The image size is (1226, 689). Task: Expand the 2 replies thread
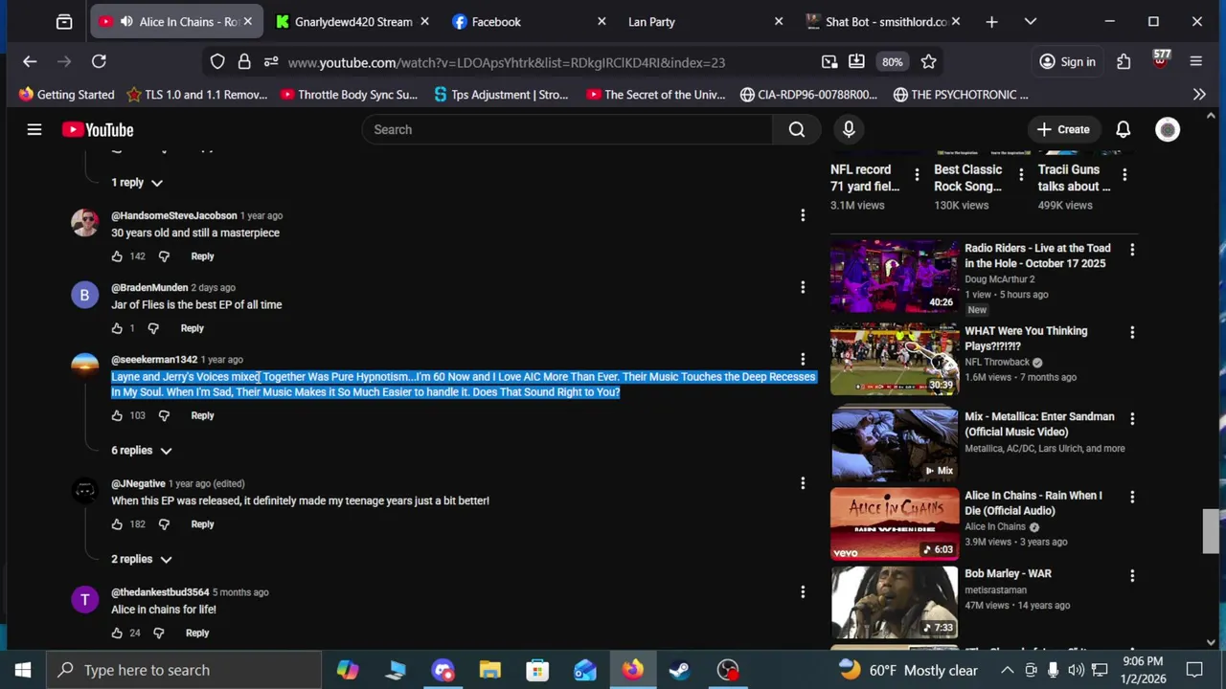(140, 559)
